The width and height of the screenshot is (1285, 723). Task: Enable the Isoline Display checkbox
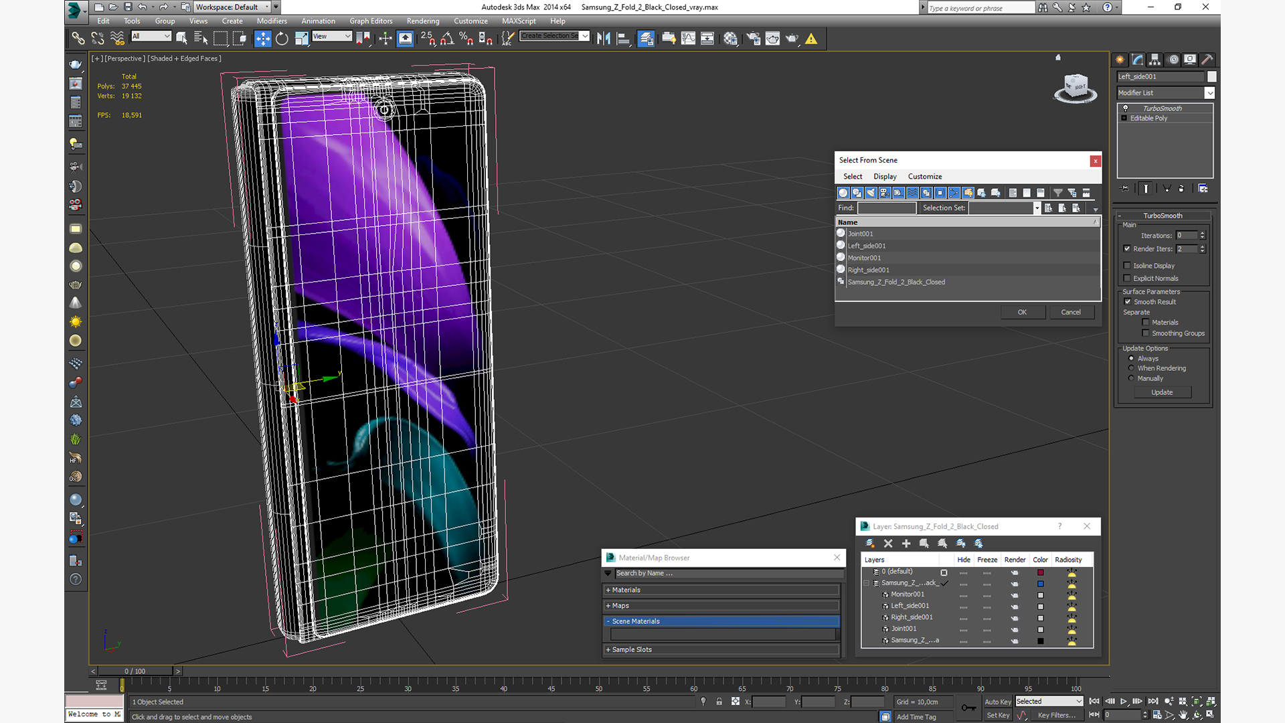tap(1127, 266)
